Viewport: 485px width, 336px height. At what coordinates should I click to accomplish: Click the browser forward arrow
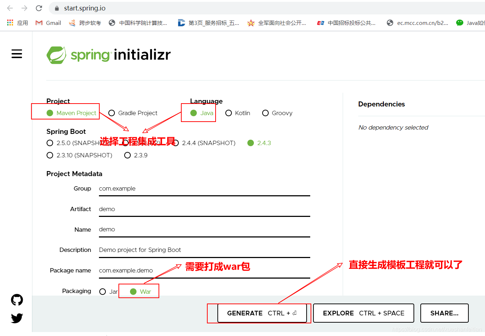click(x=24, y=8)
